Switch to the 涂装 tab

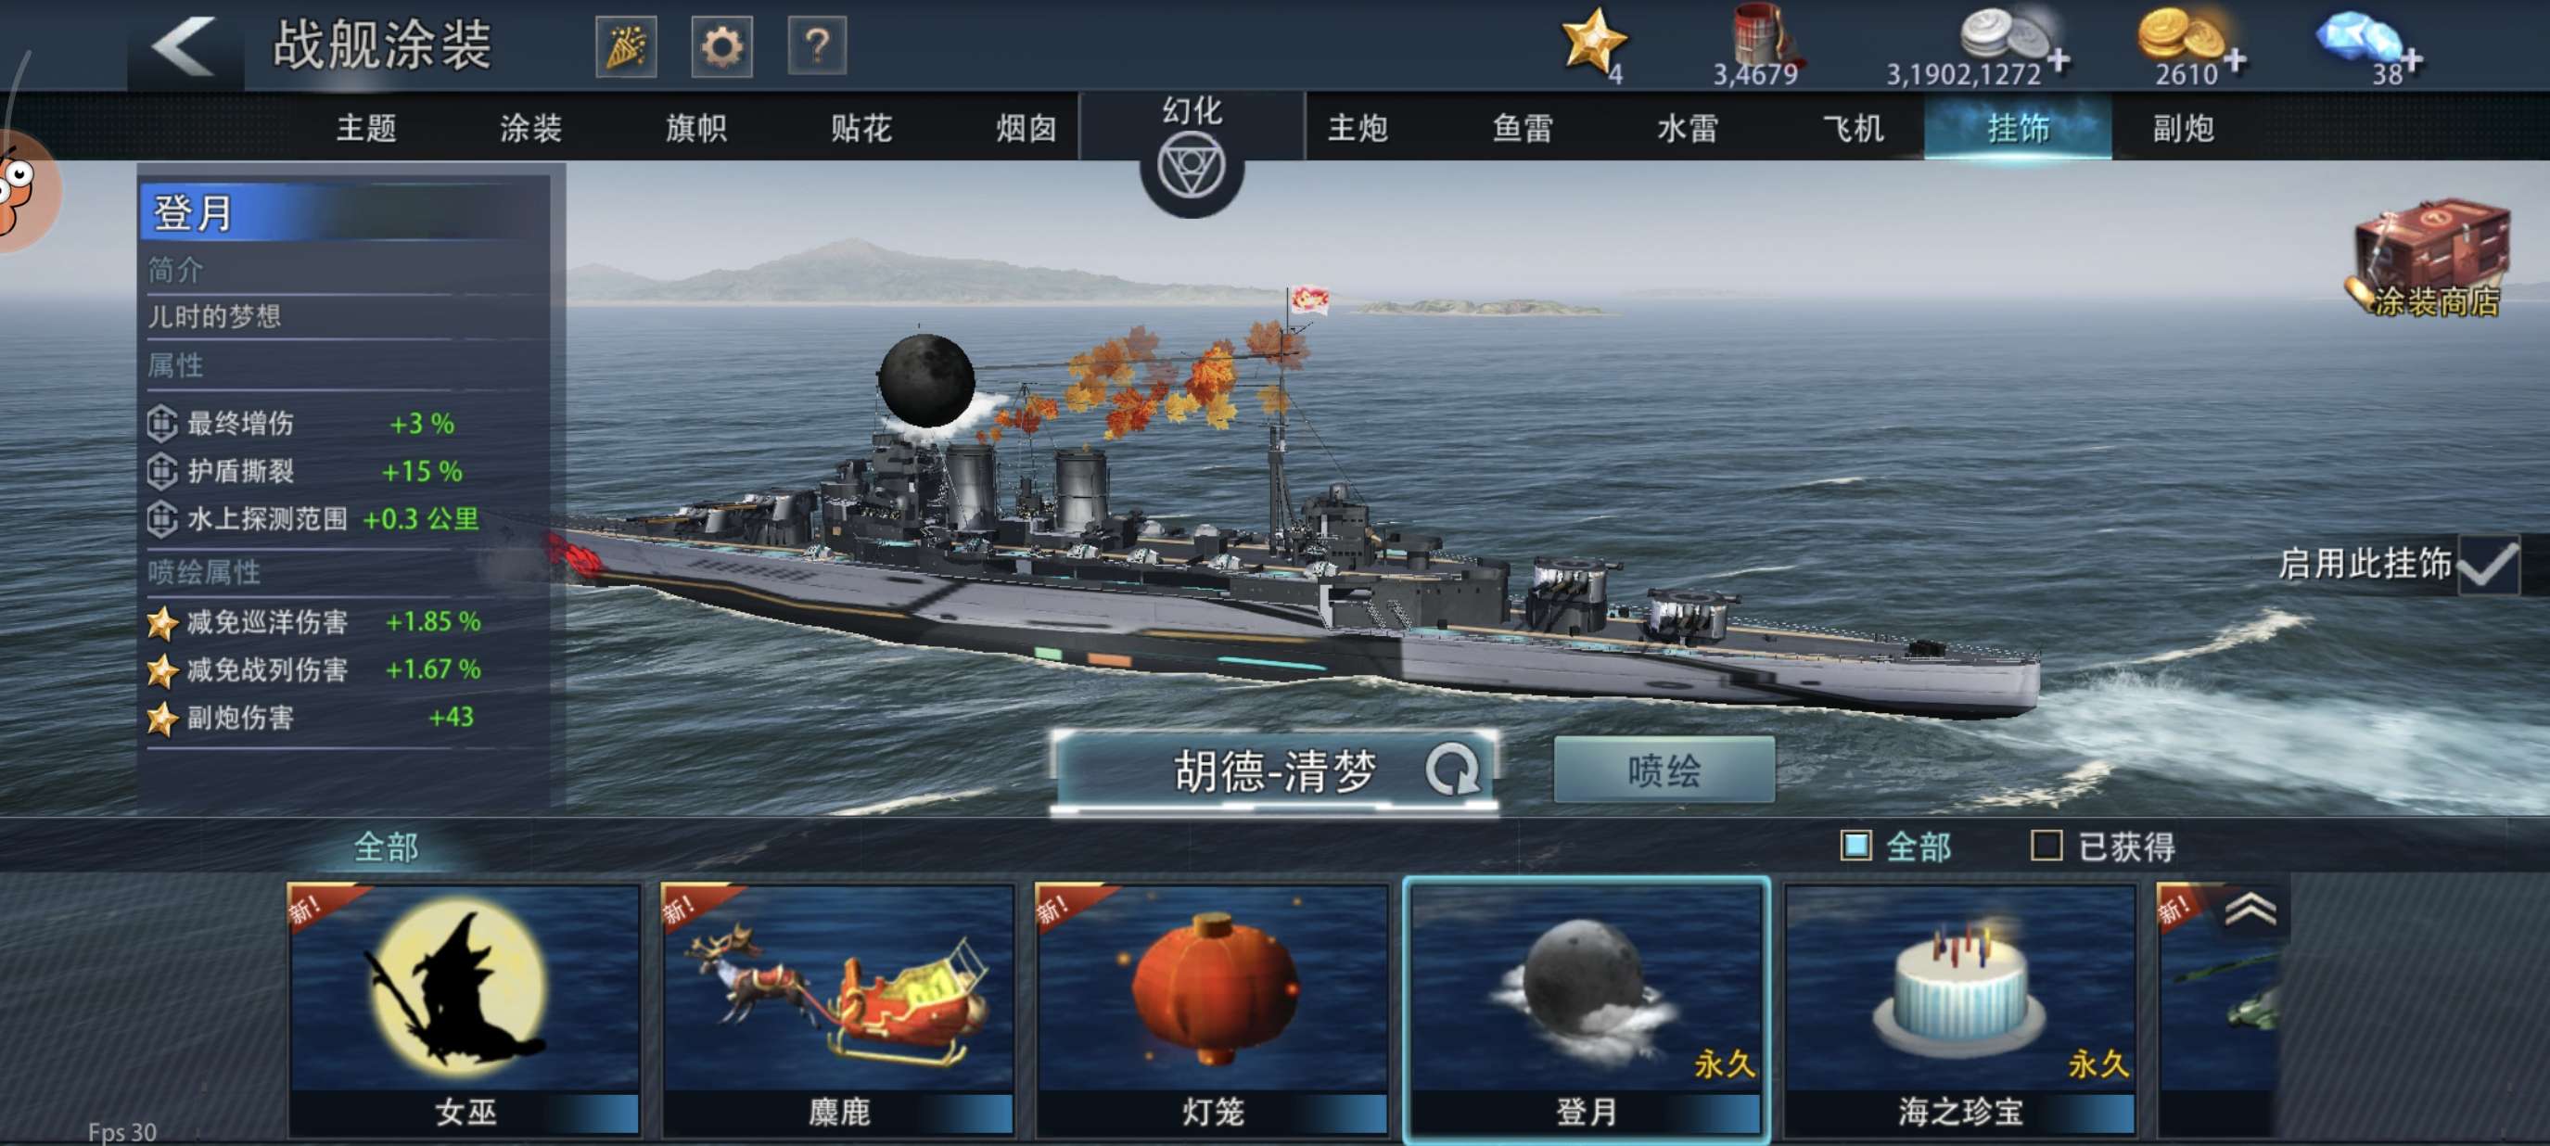coord(530,128)
